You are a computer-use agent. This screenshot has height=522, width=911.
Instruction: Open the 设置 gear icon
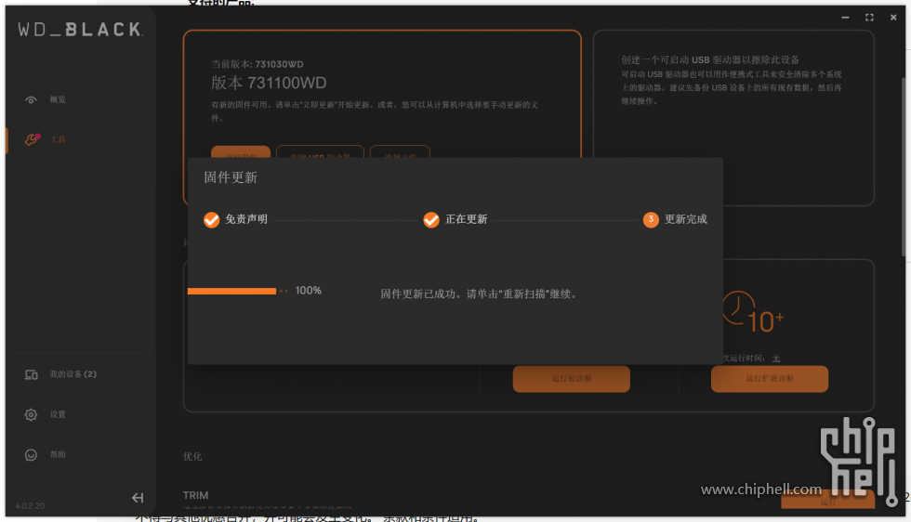31,414
